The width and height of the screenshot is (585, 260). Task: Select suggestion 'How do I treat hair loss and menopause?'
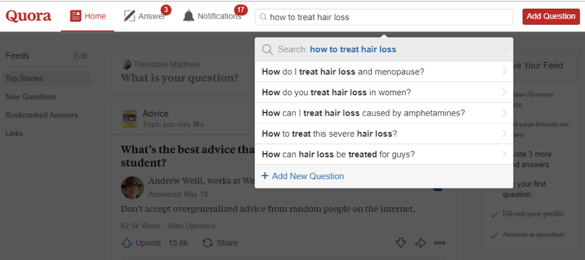384,72
